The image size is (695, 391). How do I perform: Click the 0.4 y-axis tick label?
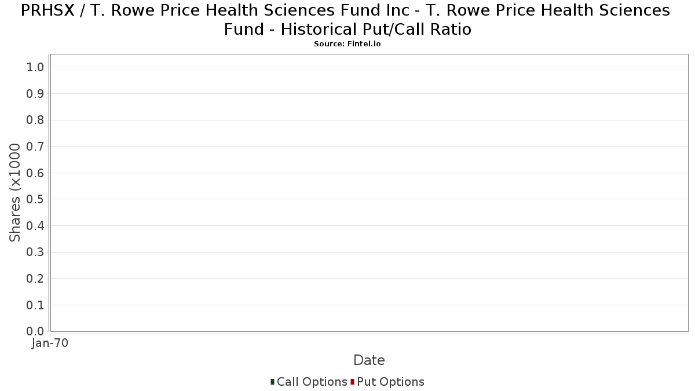pos(35,226)
